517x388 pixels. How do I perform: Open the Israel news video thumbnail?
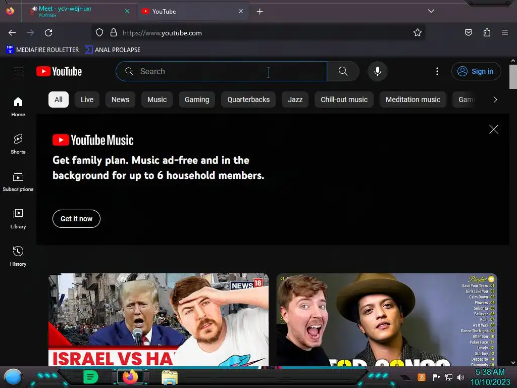tap(159, 320)
